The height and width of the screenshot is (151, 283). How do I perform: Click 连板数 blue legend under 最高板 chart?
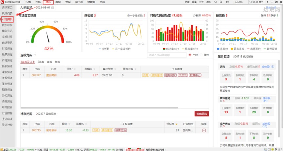point(218,49)
